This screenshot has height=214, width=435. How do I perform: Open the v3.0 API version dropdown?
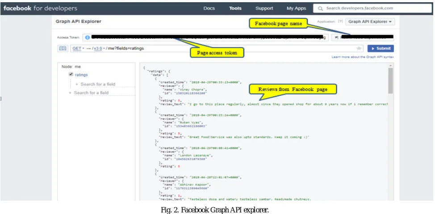[x=99, y=49]
